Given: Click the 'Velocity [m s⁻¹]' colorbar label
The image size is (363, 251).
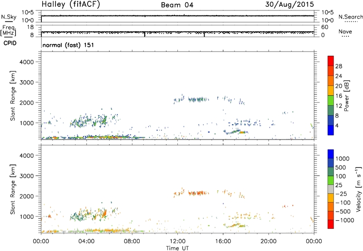Looking at the screenshot, I should tap(358, 189).
